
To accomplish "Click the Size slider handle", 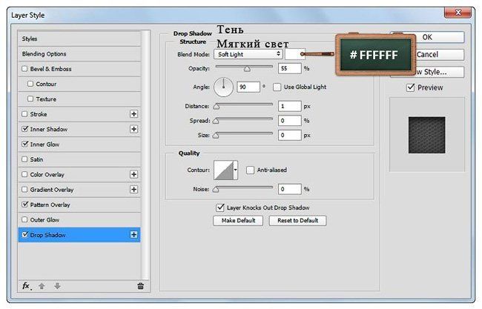I will (x=216, y=136).
